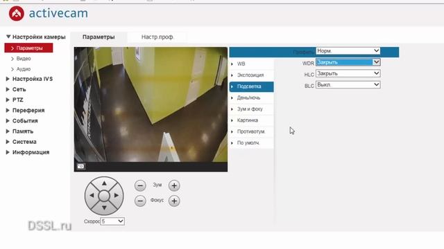Expand the Настройка IVS section
444x249 pixels.
(29, 79)
